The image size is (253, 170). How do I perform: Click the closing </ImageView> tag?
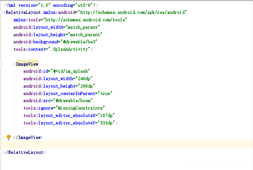[28, 137]
